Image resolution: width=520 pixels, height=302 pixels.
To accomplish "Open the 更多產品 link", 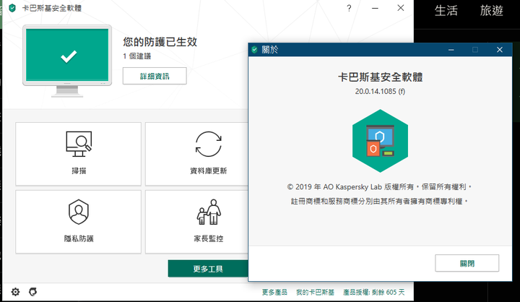I will 274,292.
